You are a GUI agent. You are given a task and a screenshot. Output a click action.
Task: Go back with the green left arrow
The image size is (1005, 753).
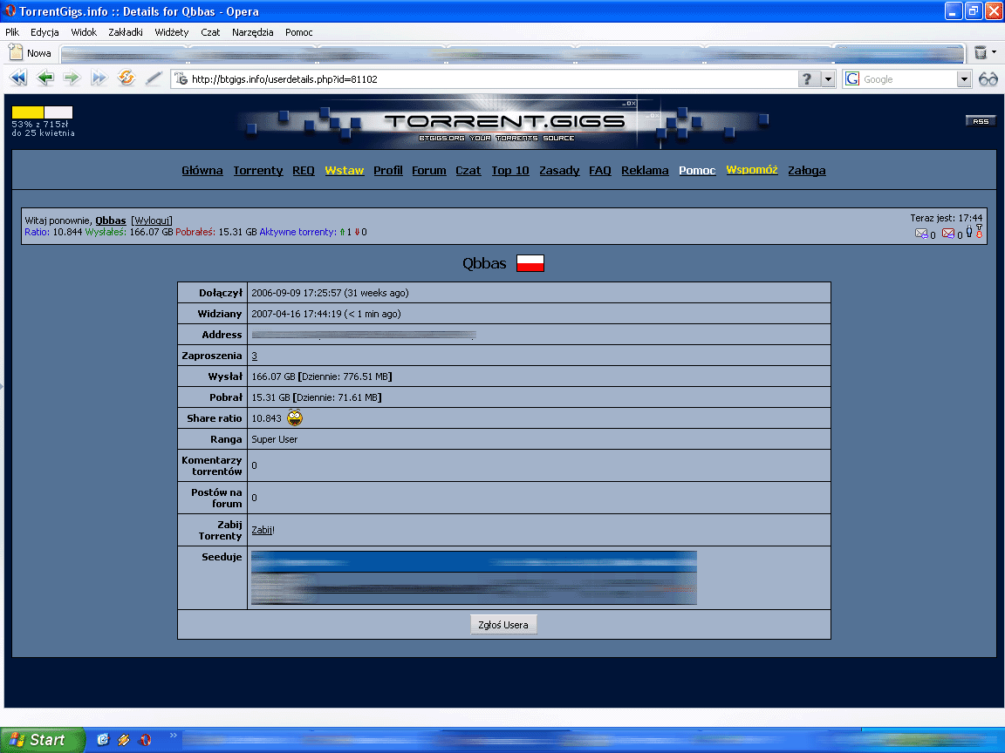click(44, 78)
